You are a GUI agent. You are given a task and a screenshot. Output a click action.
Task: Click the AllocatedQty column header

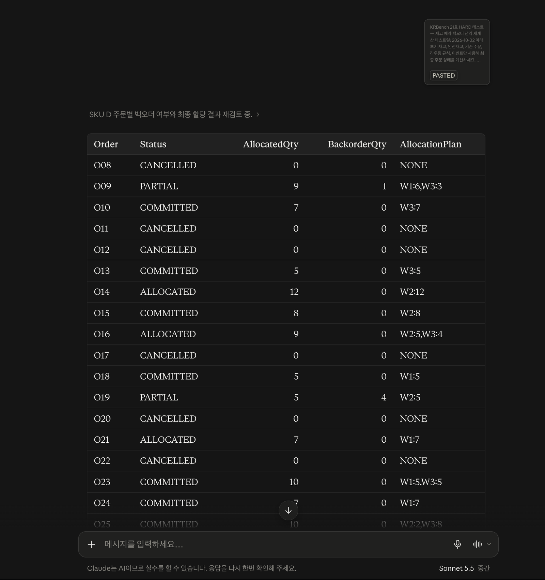pyautogui.click(x=270, y=144)
